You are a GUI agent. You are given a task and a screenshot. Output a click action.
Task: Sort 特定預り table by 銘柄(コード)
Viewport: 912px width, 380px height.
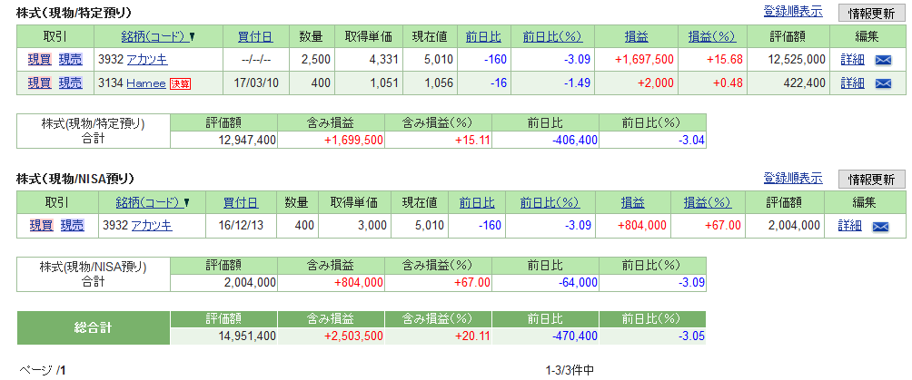[158, 36]
